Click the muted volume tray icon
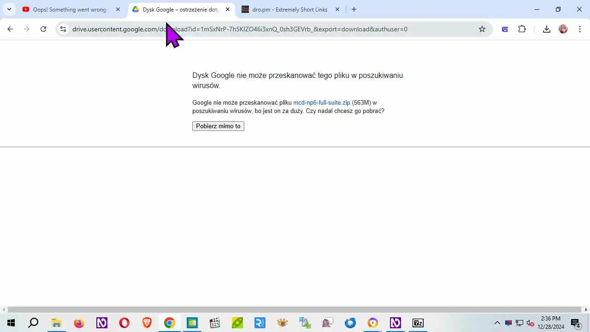Screen dimensions: 590x332 tap(531, 323)
